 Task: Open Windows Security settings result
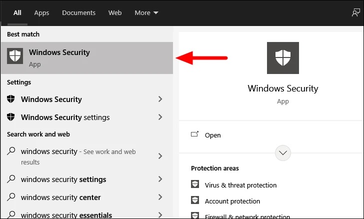[65, 117]
